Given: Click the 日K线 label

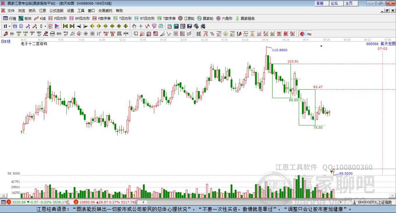Looking at the screenshot, I should click(x=6, y=41).
